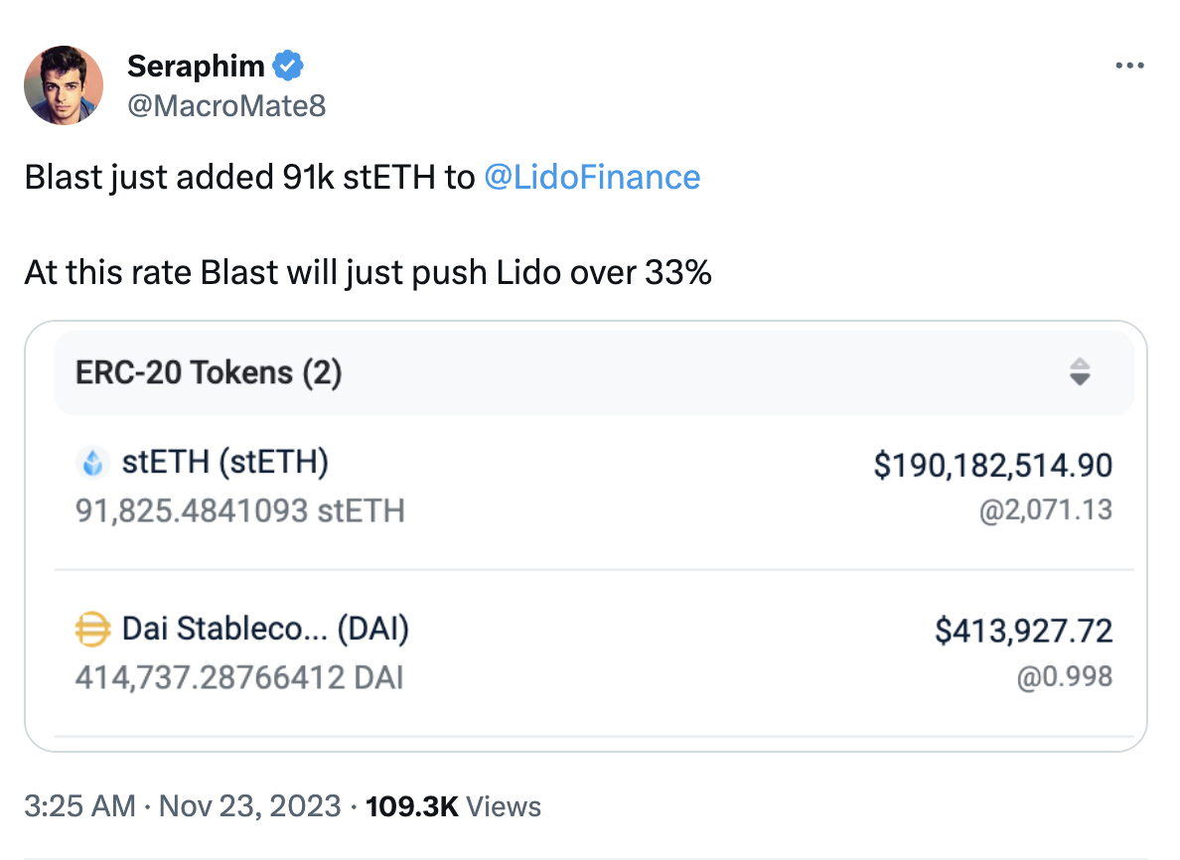Open the @LidoFinance mention link
Viewport: 1180px width, 860px height.
click(x=592, y=177)
